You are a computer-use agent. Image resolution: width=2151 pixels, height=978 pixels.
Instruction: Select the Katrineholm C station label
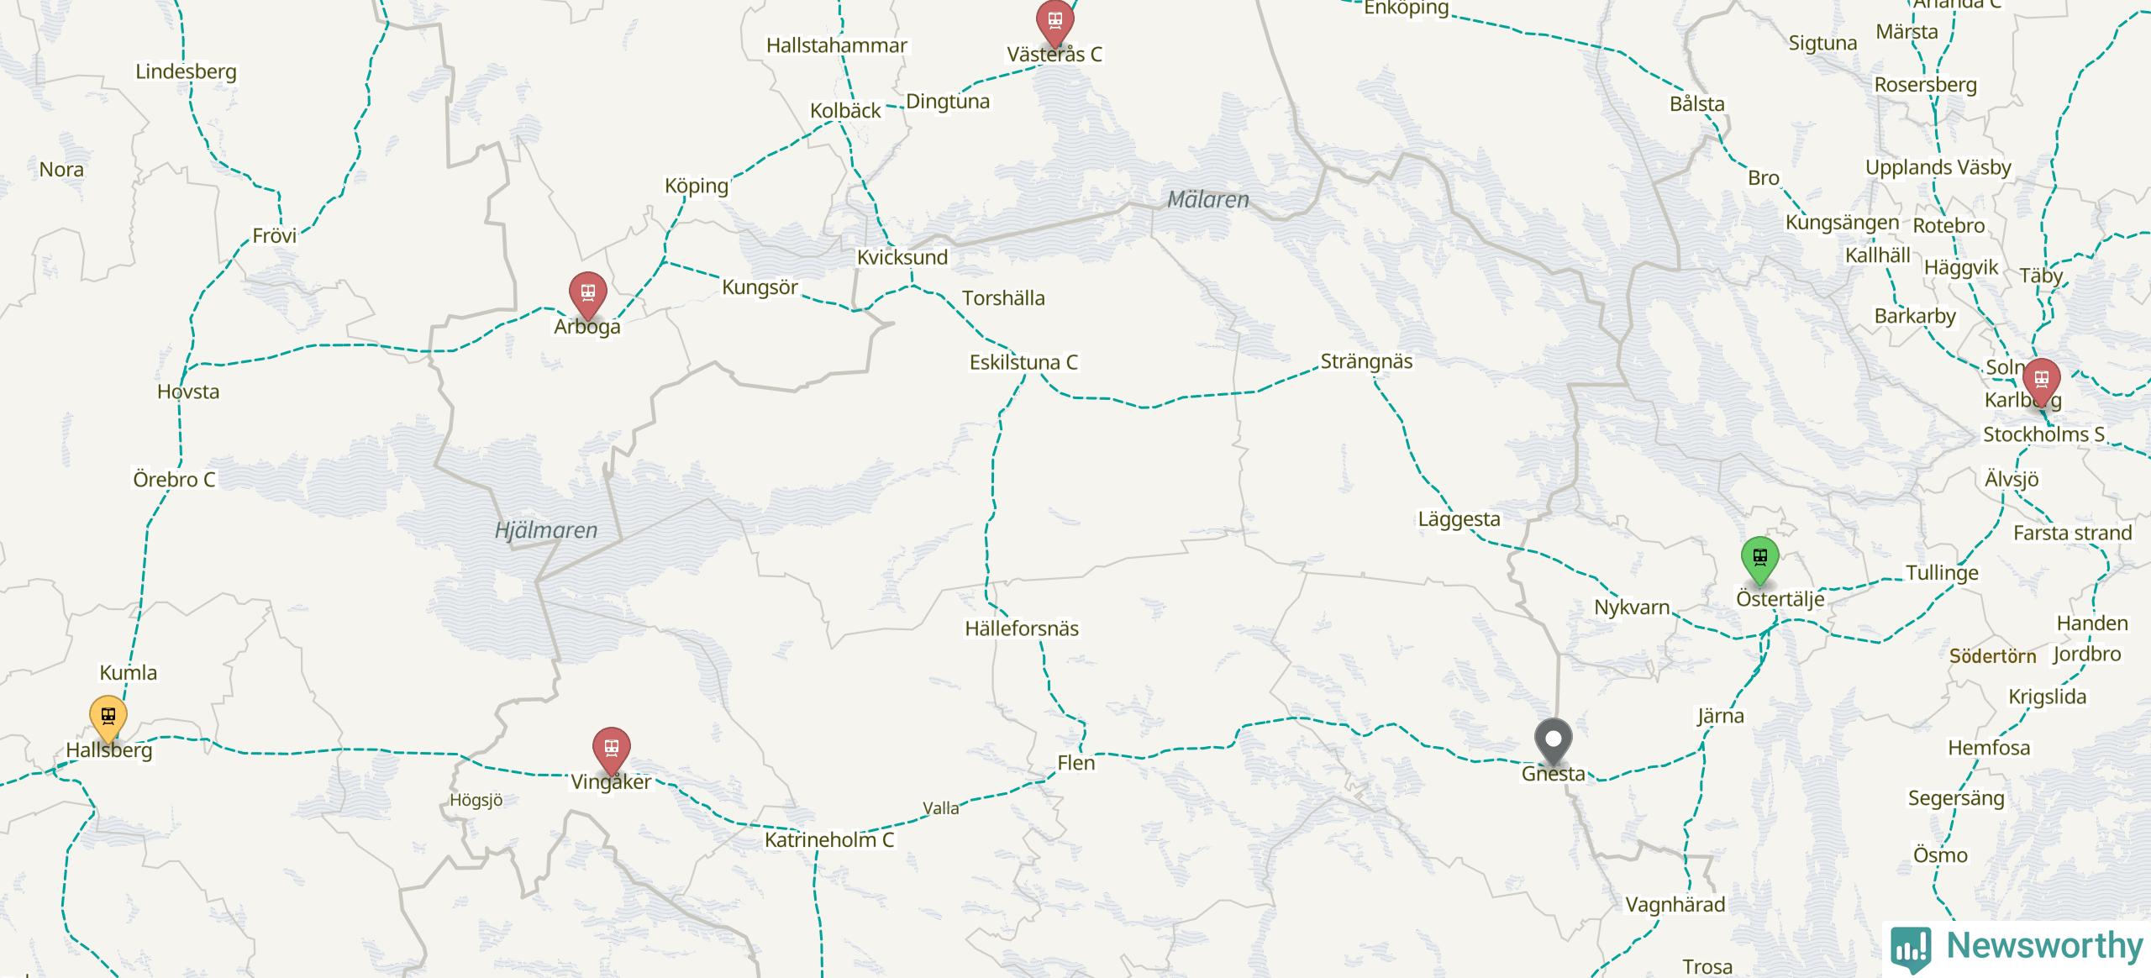(829, 840)
